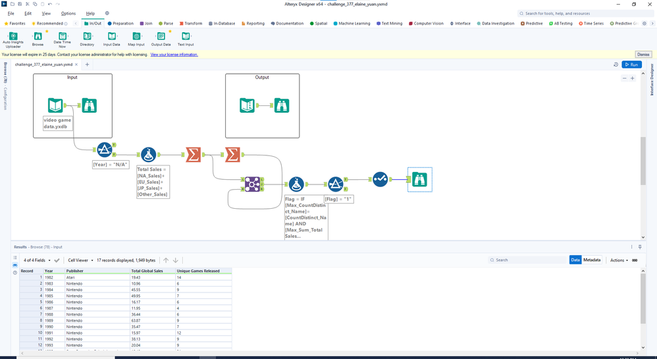Screen dimensions: 657x359
Task: Click the canvas vertical scrollbar
Action: coord(643,161)
